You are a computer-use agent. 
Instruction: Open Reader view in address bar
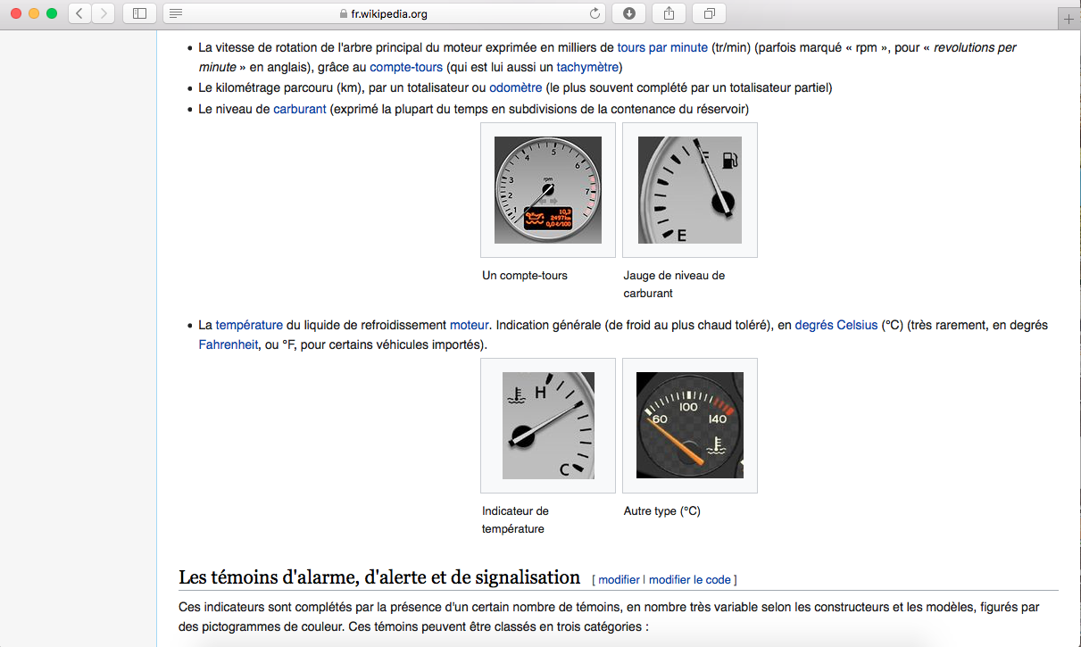176,13
